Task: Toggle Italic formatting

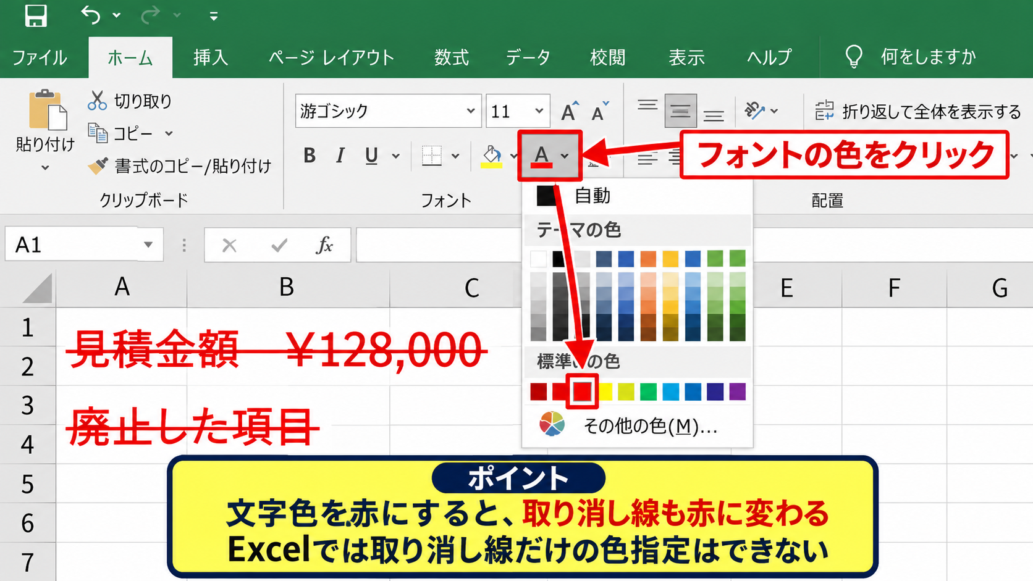Action: tap(340, 156)
